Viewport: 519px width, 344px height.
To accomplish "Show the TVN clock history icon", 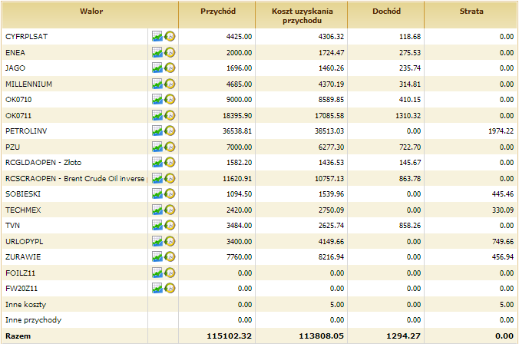I will tap(170, 225).
